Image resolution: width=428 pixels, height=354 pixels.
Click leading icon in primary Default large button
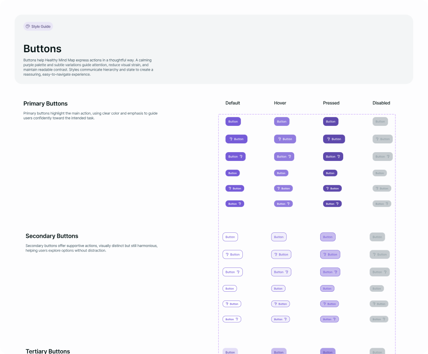231,139
